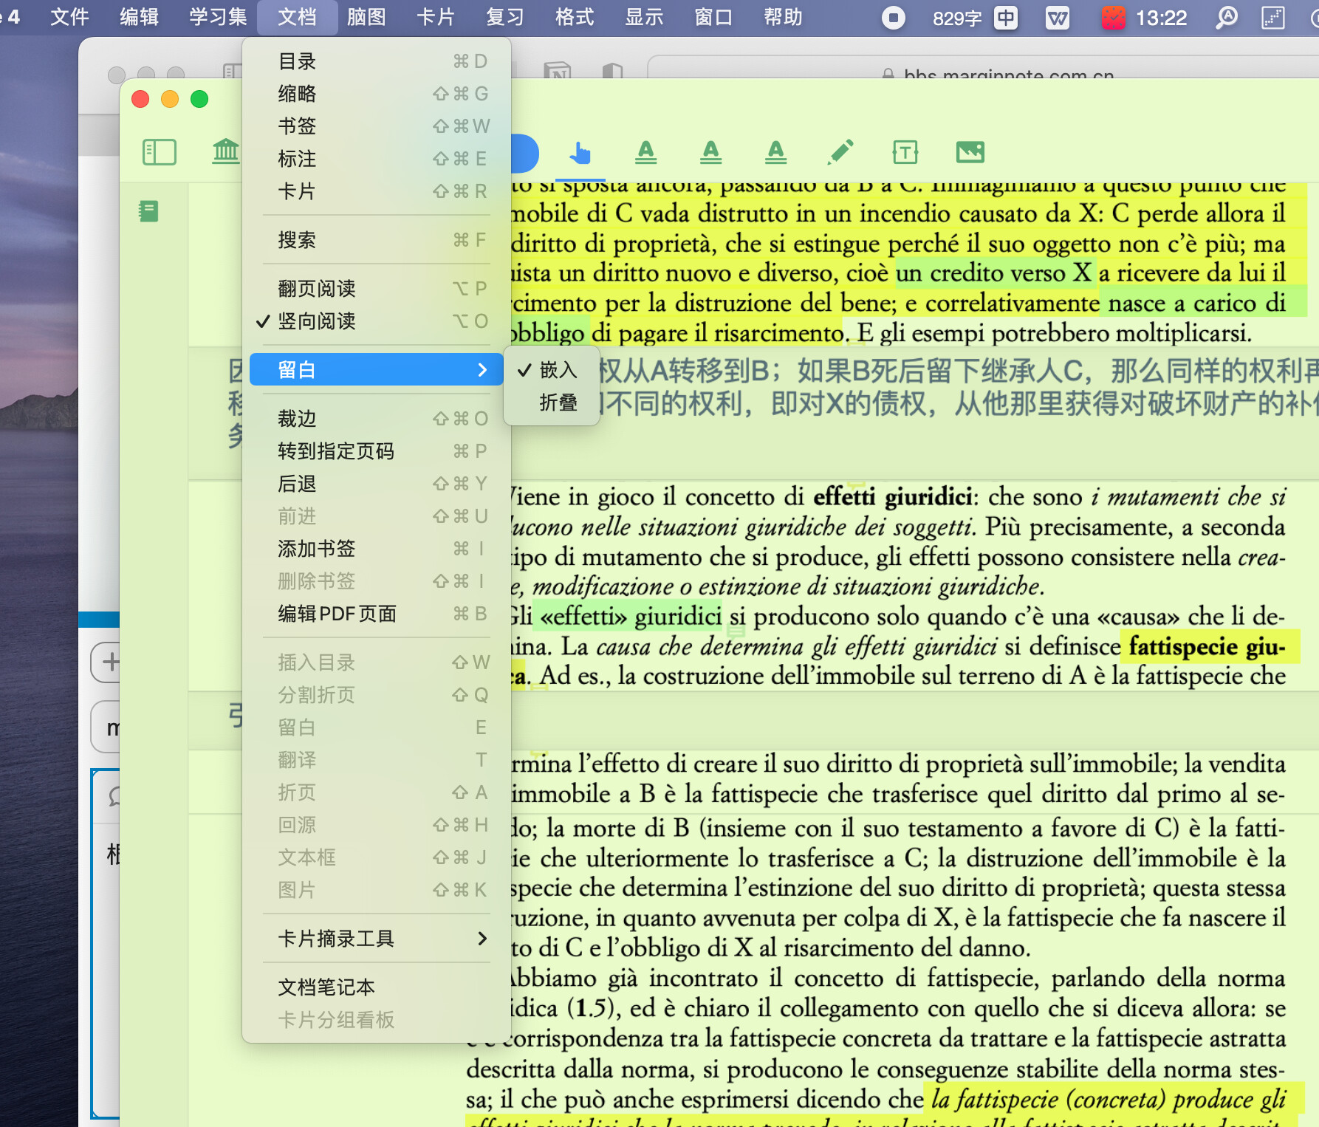
Task: Open the 文件 menu
Action: coord(69,17)
